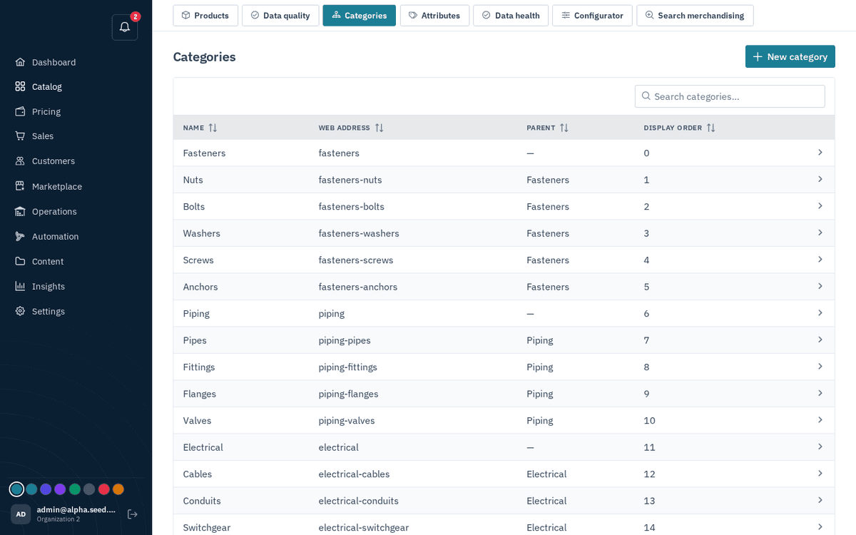Open Valves row chevron

point(820,420)
